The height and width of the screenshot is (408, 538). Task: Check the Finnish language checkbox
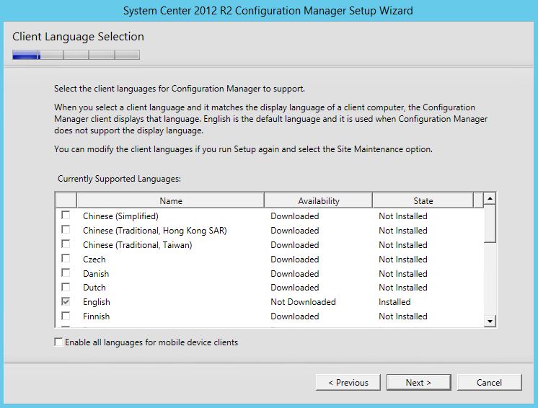pos(66,316)
